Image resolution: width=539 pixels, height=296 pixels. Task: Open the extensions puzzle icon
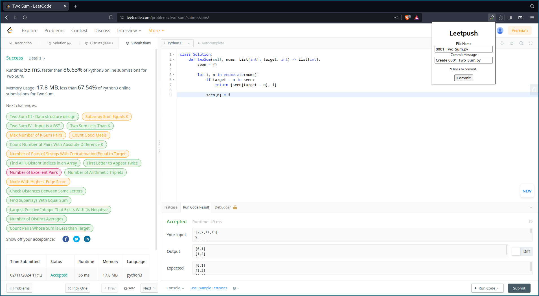click(x=501, y=17)
